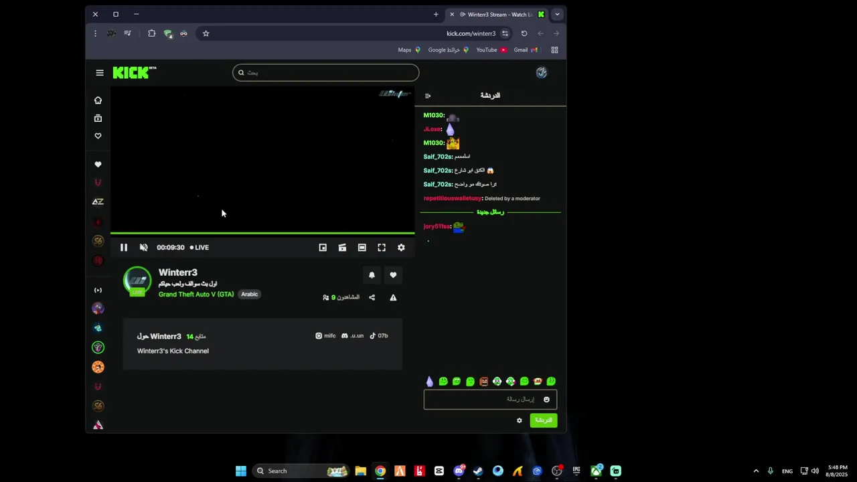Click the Arabic language tag

coord(249,295)
